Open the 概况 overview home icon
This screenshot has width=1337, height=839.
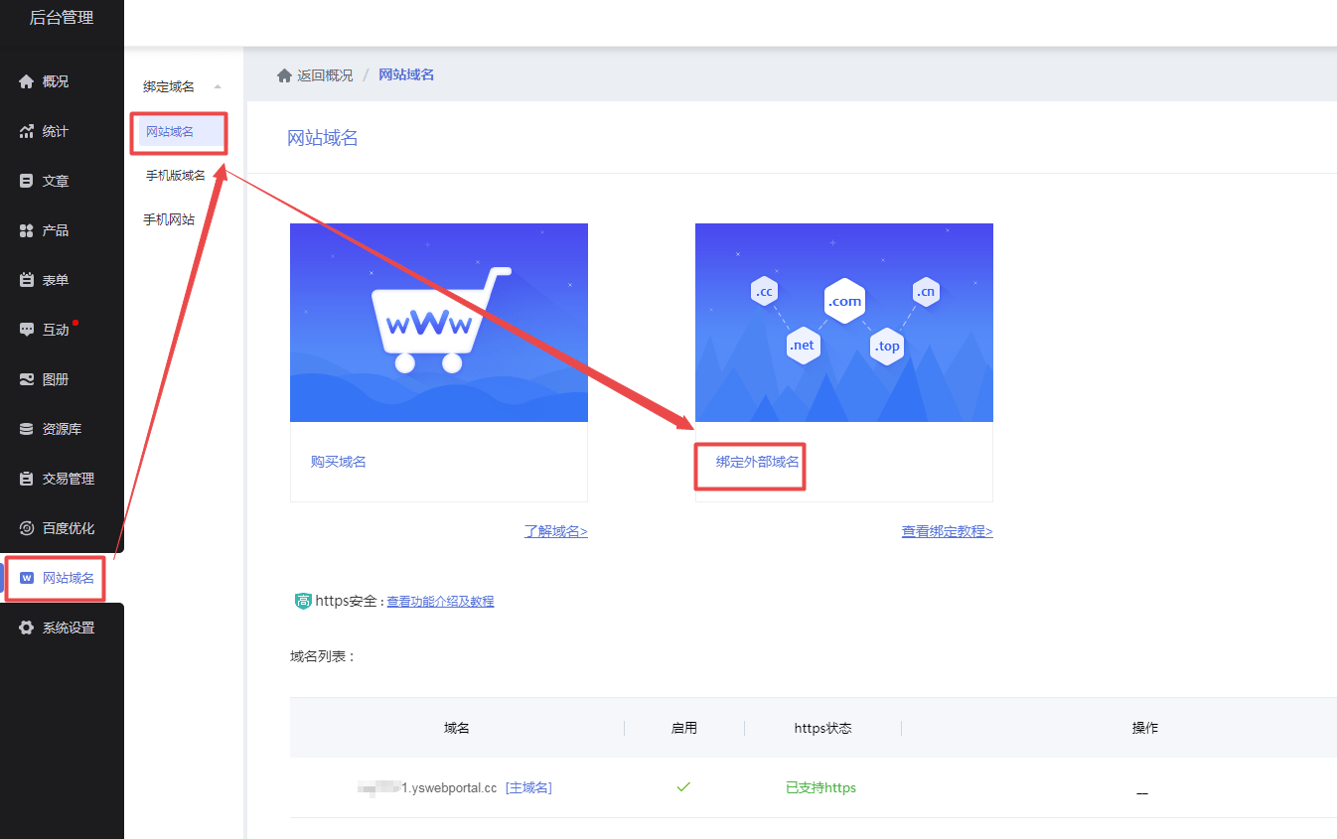(25, 81)
